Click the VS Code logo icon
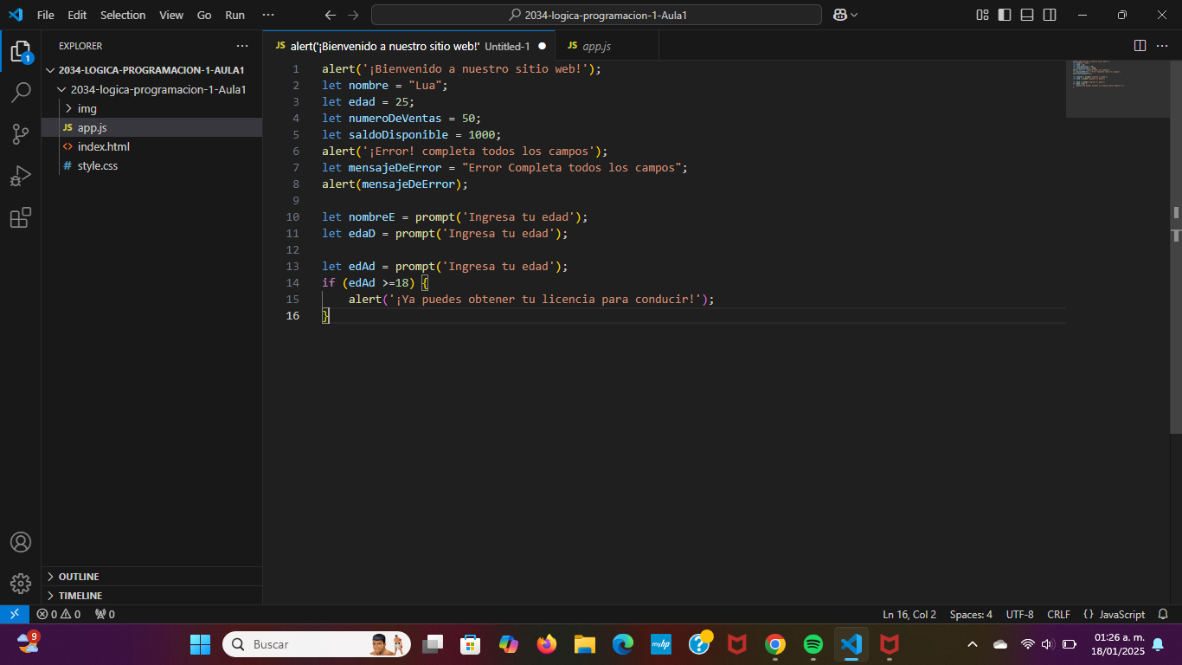1182x665 pixels. [16, 15]
